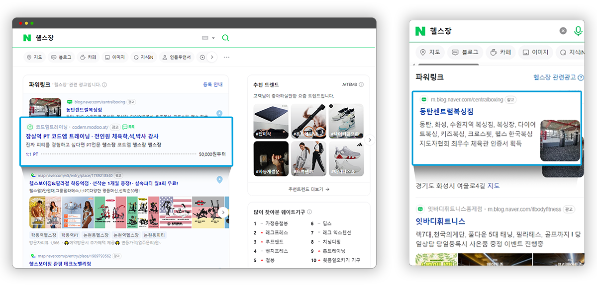Show next trend items with right arrow

[x=369, y=140]
